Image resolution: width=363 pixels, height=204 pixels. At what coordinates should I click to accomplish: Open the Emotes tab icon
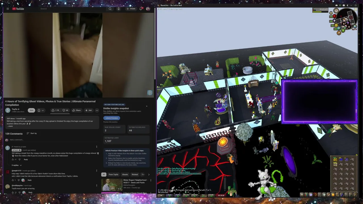(x=351, y=195)
